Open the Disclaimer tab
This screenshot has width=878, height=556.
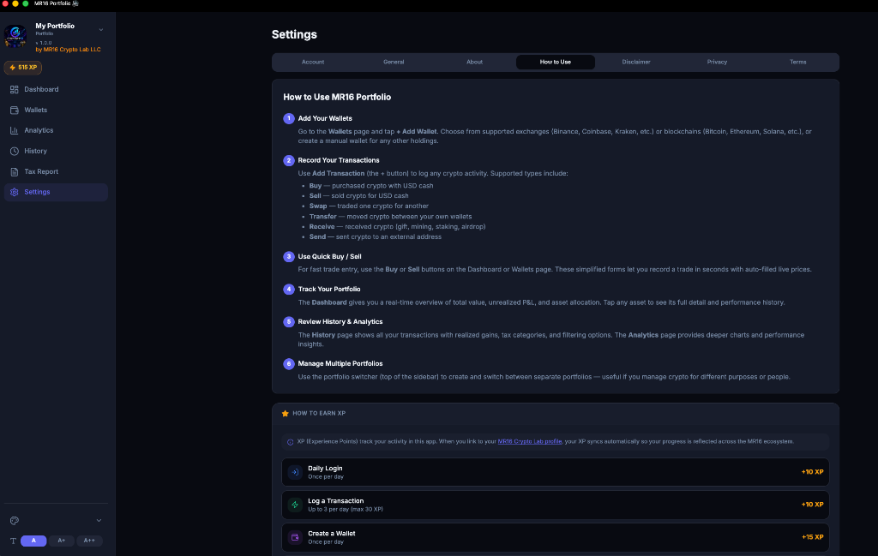tap(636, 62)
